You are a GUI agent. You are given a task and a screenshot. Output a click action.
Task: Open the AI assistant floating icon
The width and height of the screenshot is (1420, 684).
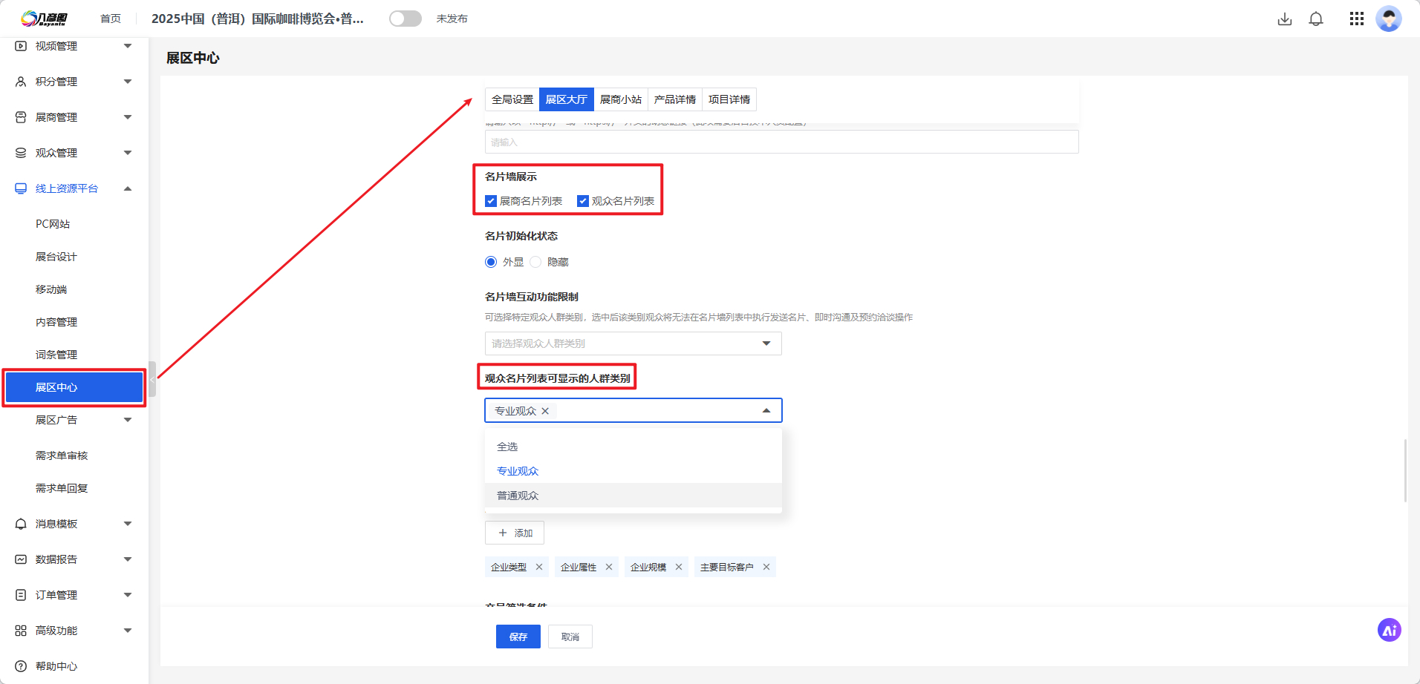[1389, 630]
